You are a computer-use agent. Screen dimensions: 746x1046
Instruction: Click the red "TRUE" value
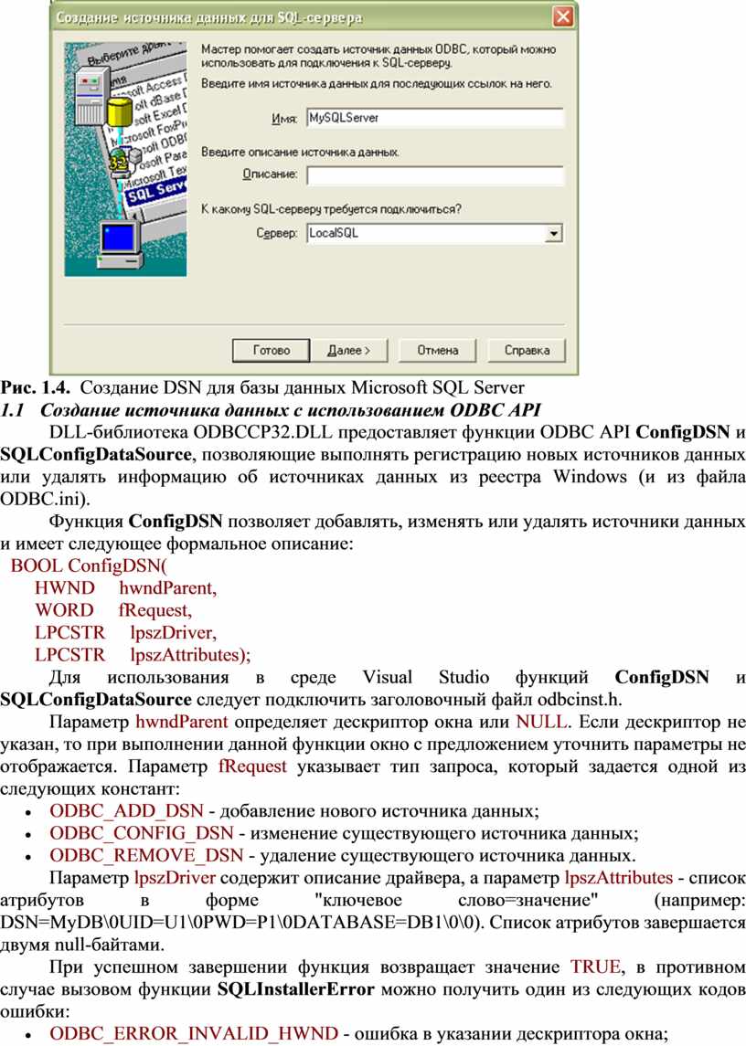coord(596,967)
